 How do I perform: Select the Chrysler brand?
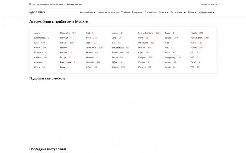(64, 37)
